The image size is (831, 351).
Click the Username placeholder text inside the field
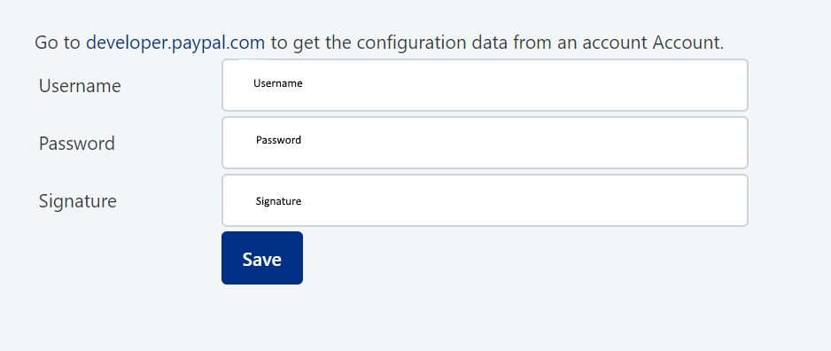click(277, 83)
